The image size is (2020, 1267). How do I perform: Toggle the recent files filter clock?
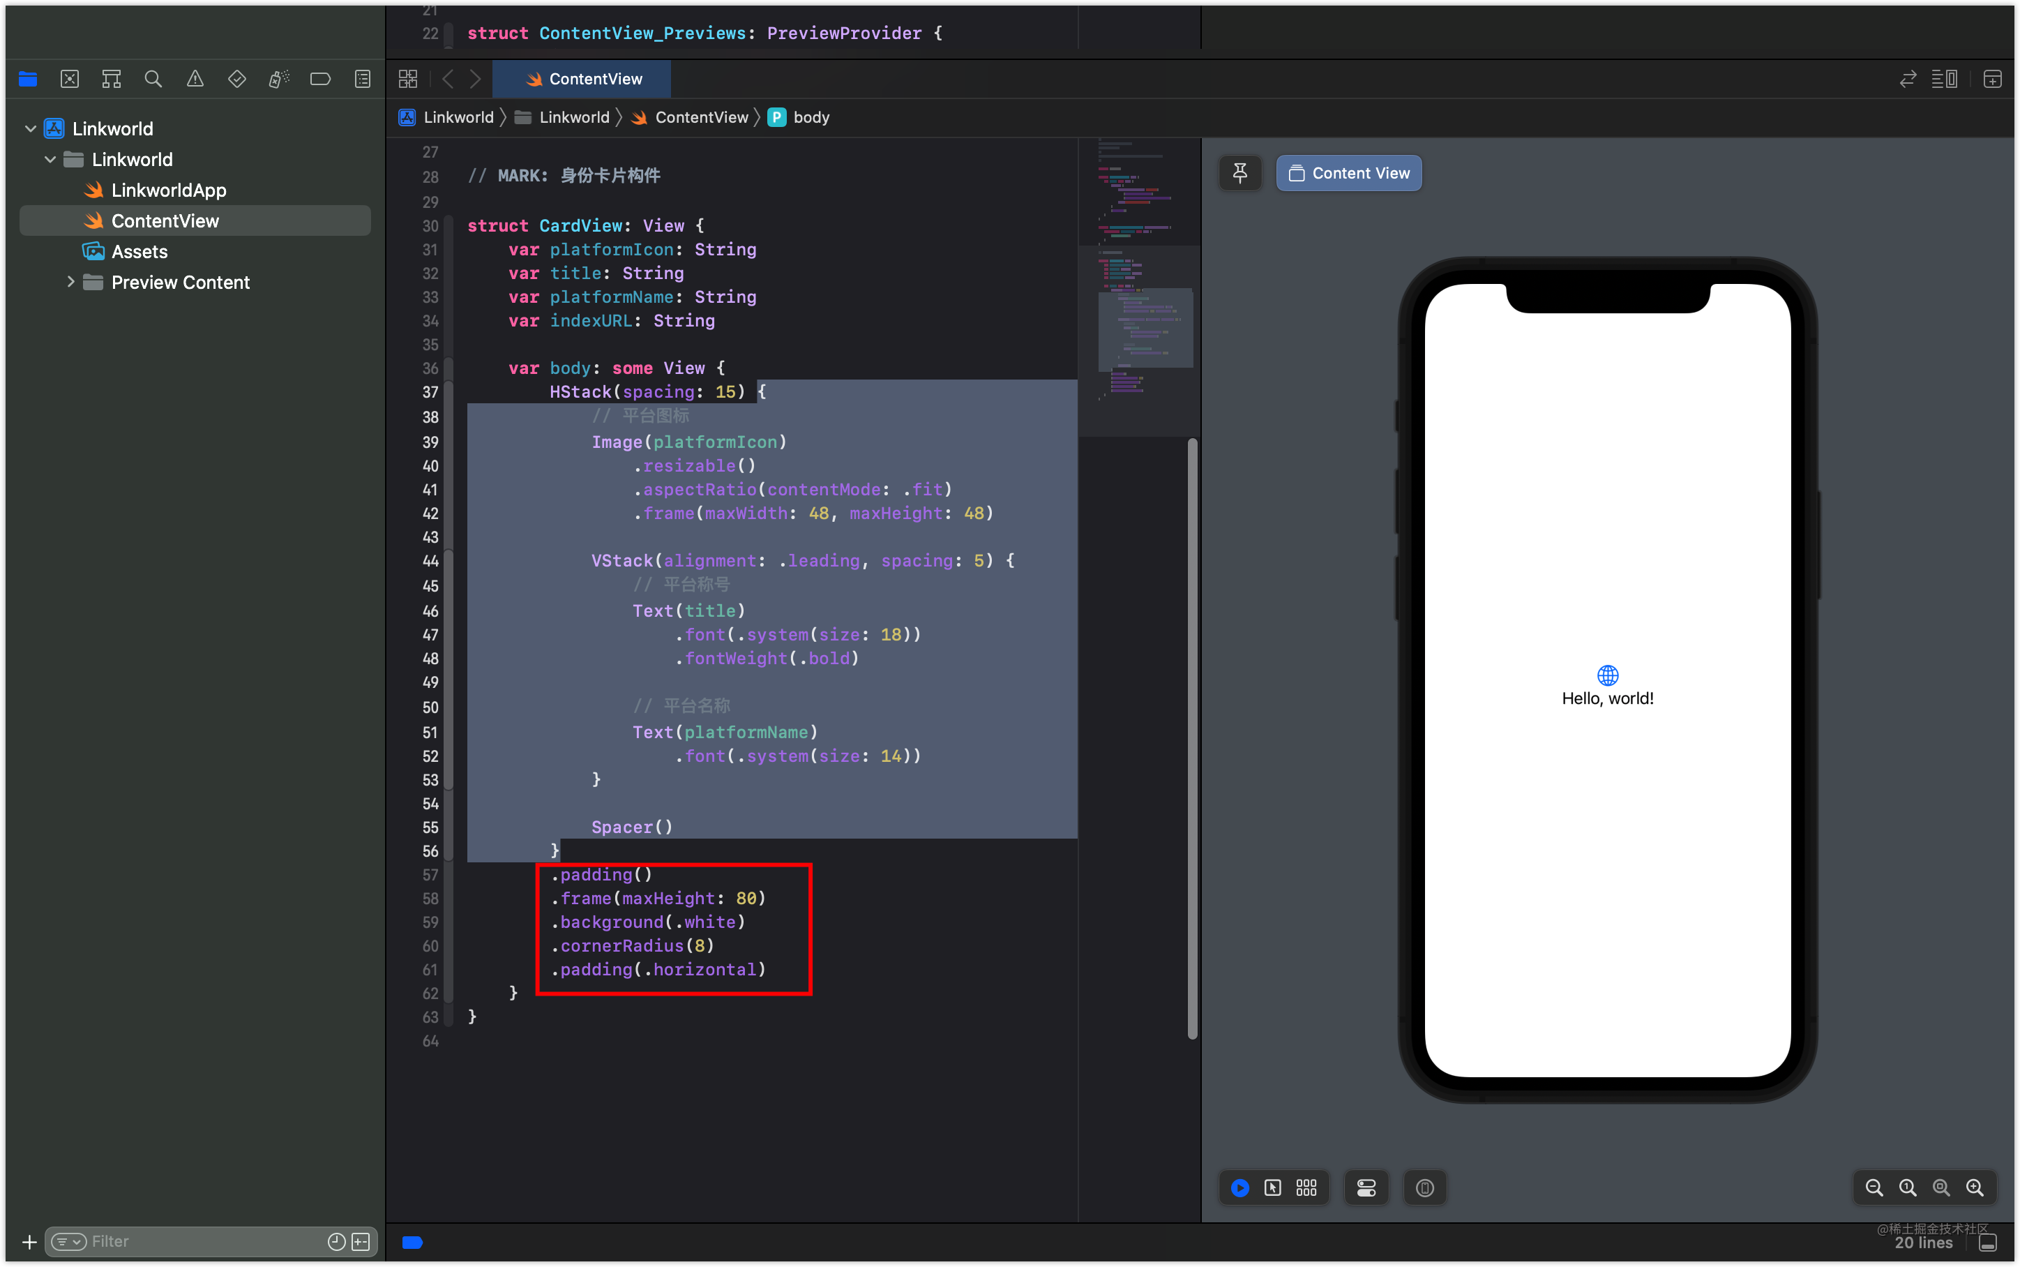pos(336,1242)
